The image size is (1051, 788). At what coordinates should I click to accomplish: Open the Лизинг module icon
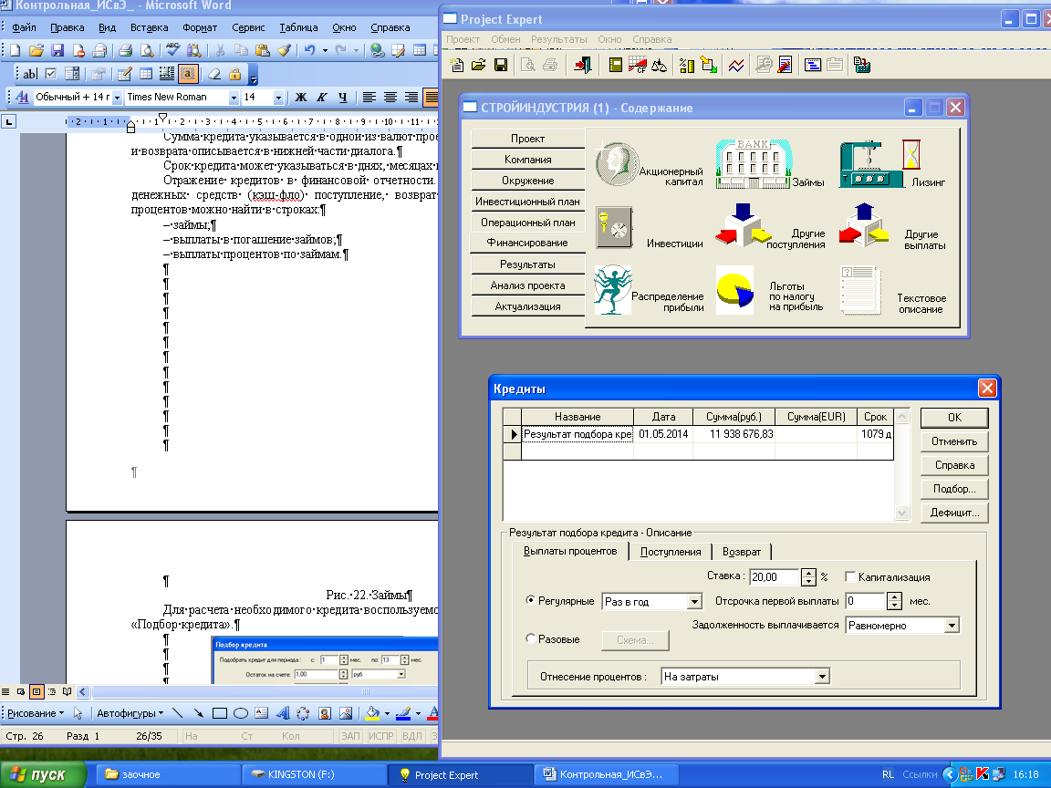pos(880,163)
